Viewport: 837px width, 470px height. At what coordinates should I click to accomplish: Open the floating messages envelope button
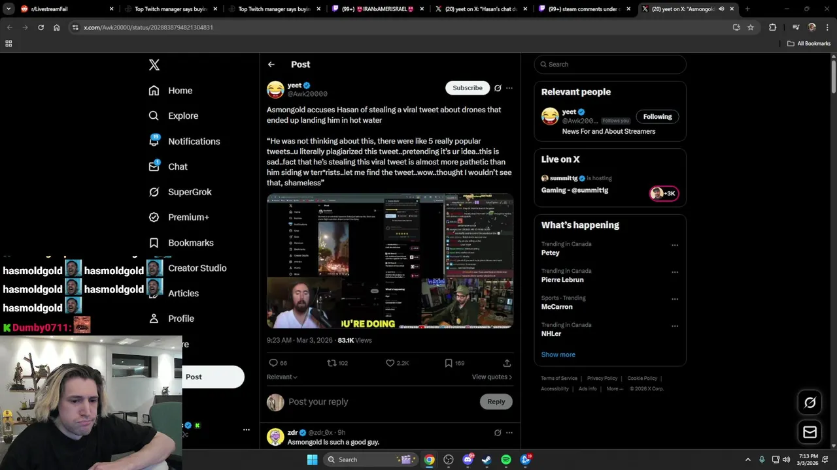[x=810, y=432]
